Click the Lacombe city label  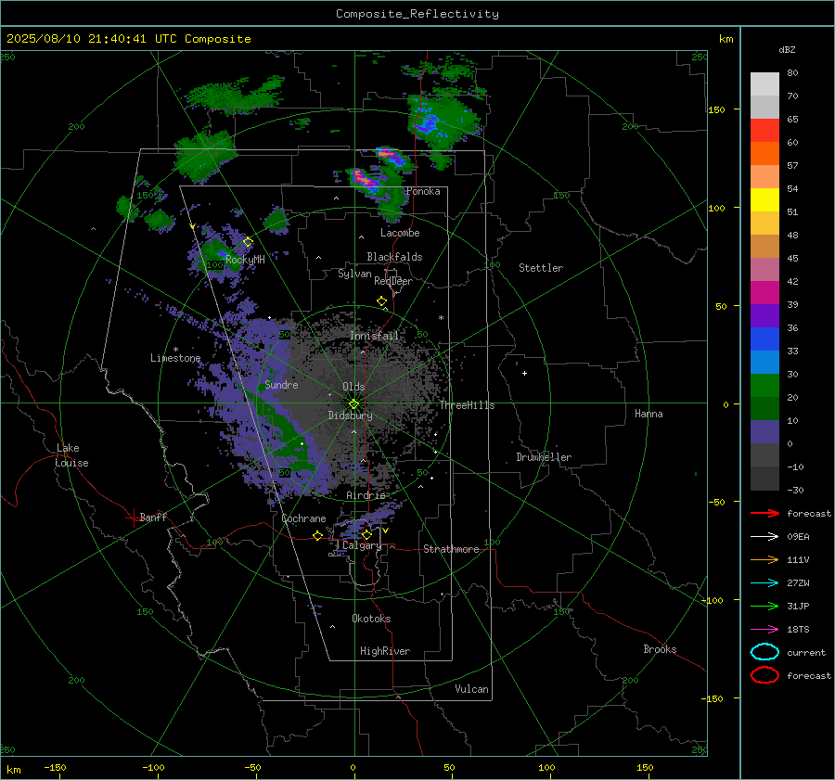click(400, 233)
